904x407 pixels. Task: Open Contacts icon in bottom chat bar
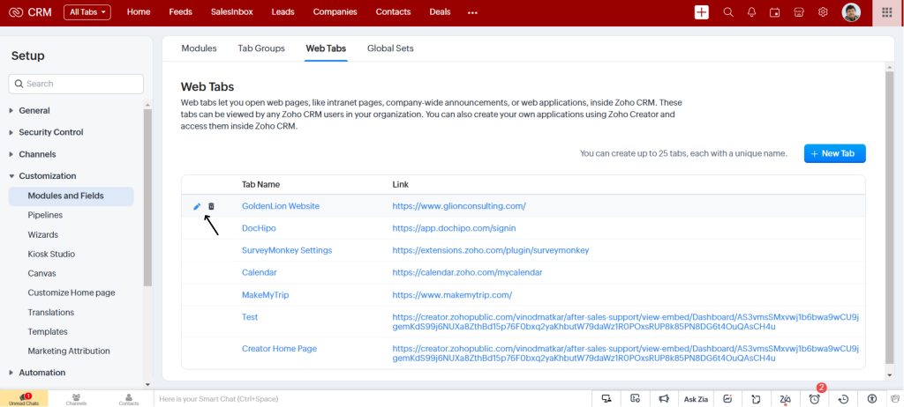(129, 399)
